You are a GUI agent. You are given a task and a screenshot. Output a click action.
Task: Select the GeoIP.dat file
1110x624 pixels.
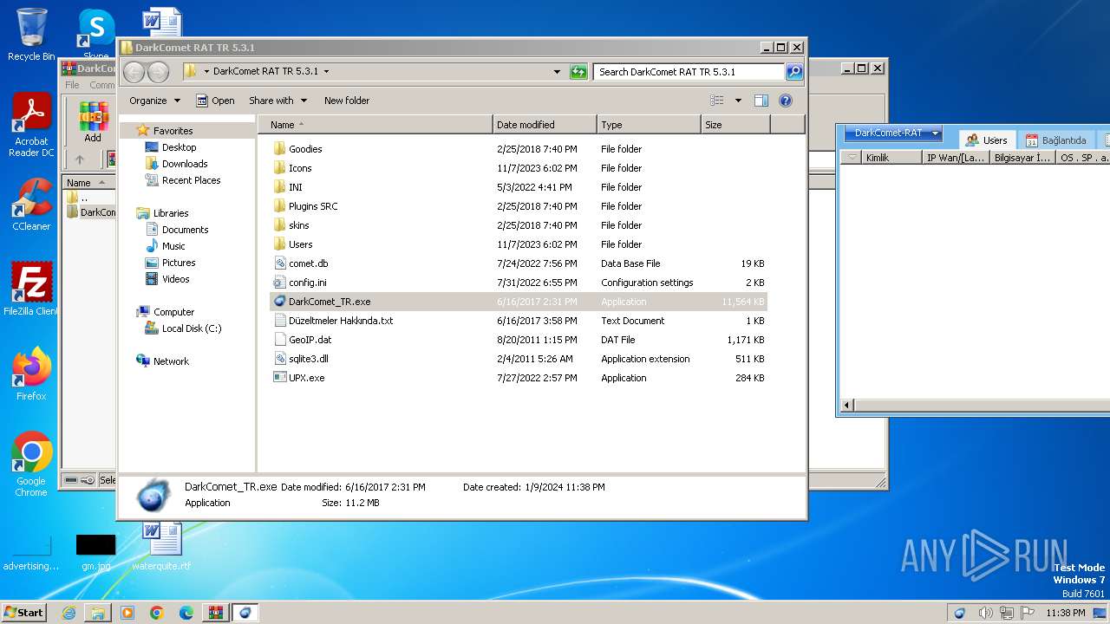(310, 340)
